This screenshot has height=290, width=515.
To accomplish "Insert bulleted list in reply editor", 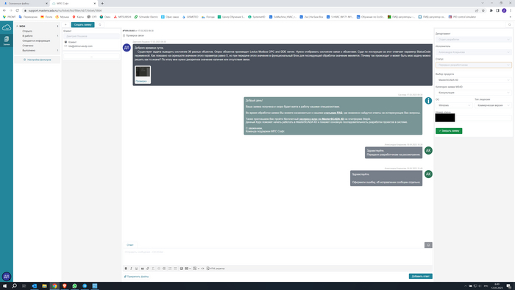I will pyautogui.click(x=175, y=269).
